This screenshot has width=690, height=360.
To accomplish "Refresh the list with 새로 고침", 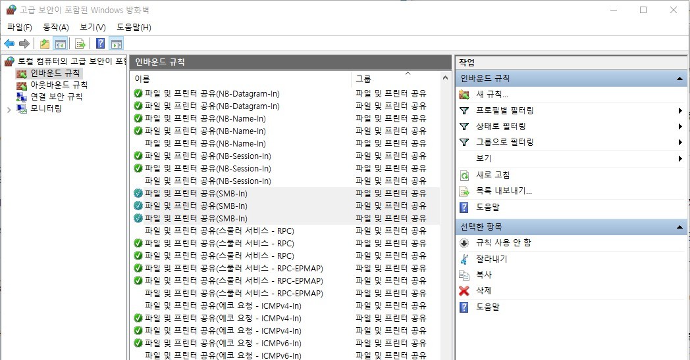I will [493, 175].
